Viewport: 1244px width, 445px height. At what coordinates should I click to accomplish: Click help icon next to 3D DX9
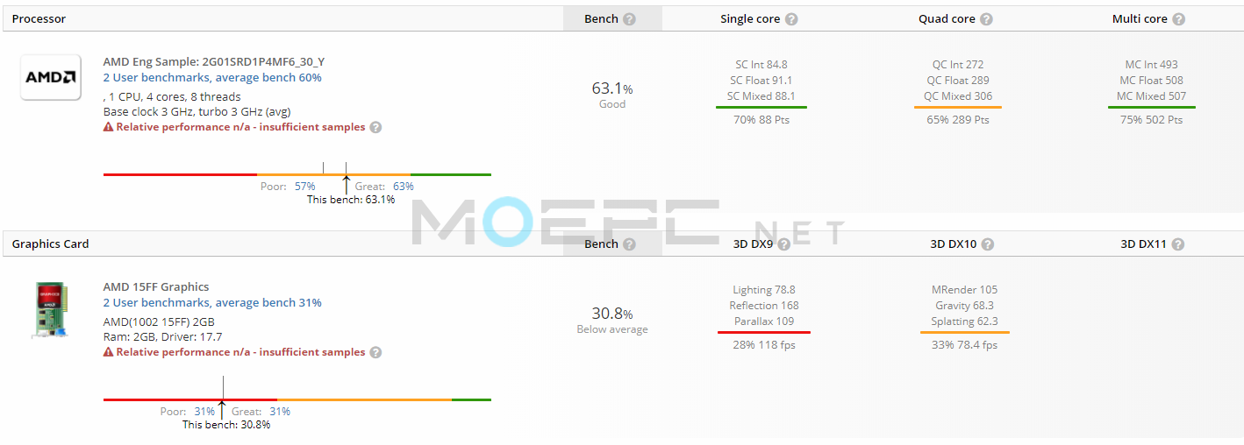[x=783, y=244]
